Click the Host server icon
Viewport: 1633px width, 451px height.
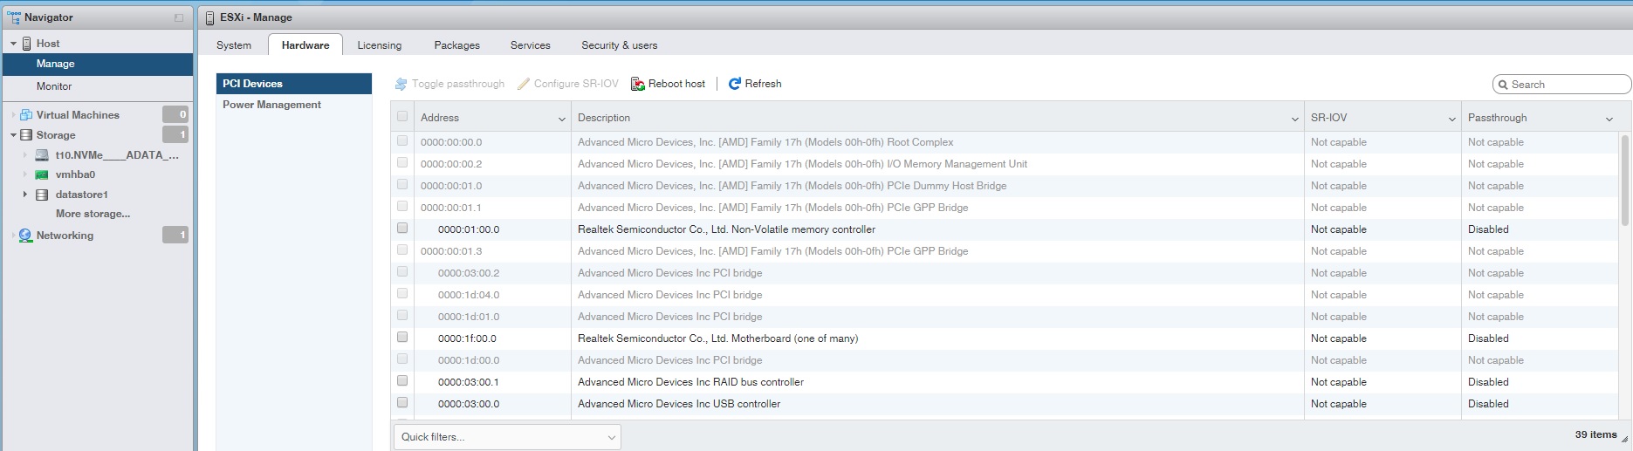click(x=27, y=43)
